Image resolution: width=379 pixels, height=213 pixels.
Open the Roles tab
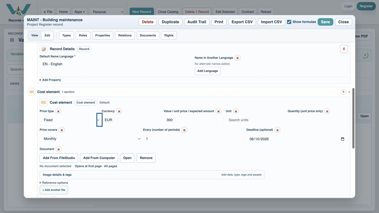click(83, 35)
